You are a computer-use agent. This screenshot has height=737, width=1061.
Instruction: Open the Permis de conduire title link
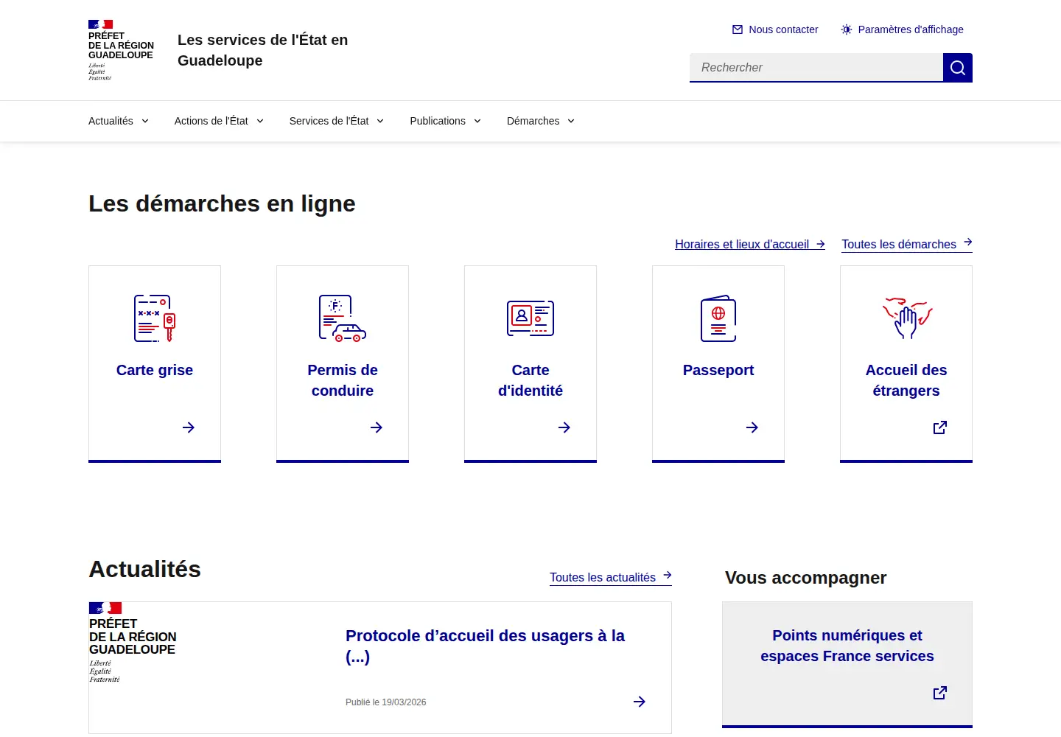[x=343, y=380]
